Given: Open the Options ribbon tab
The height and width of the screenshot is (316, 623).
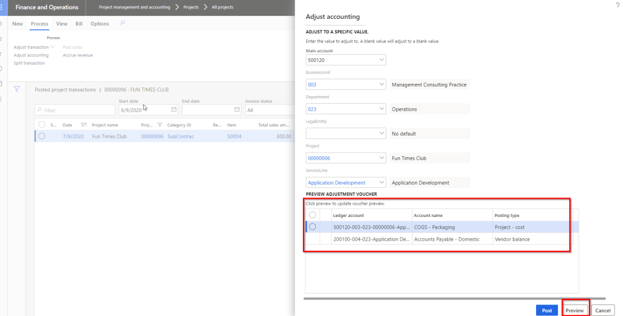Looking at the screenshot, I should click(x=100, y=24).
